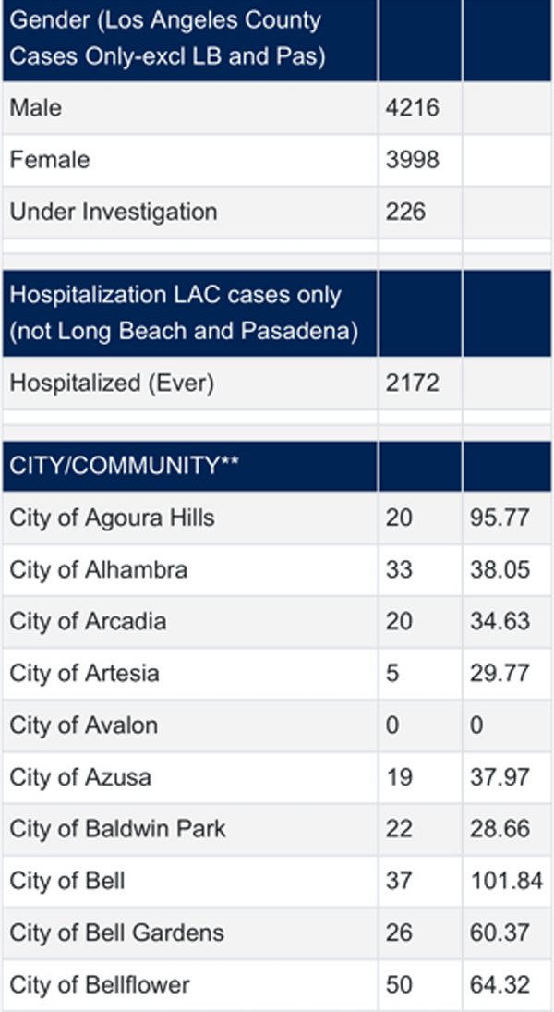Click the City of Bell Gardens row
Screen dimensions: 554x1012
(x=277, y=933)
